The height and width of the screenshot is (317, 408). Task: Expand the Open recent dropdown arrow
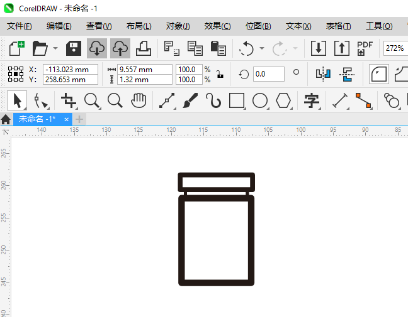tap(55, 48)
